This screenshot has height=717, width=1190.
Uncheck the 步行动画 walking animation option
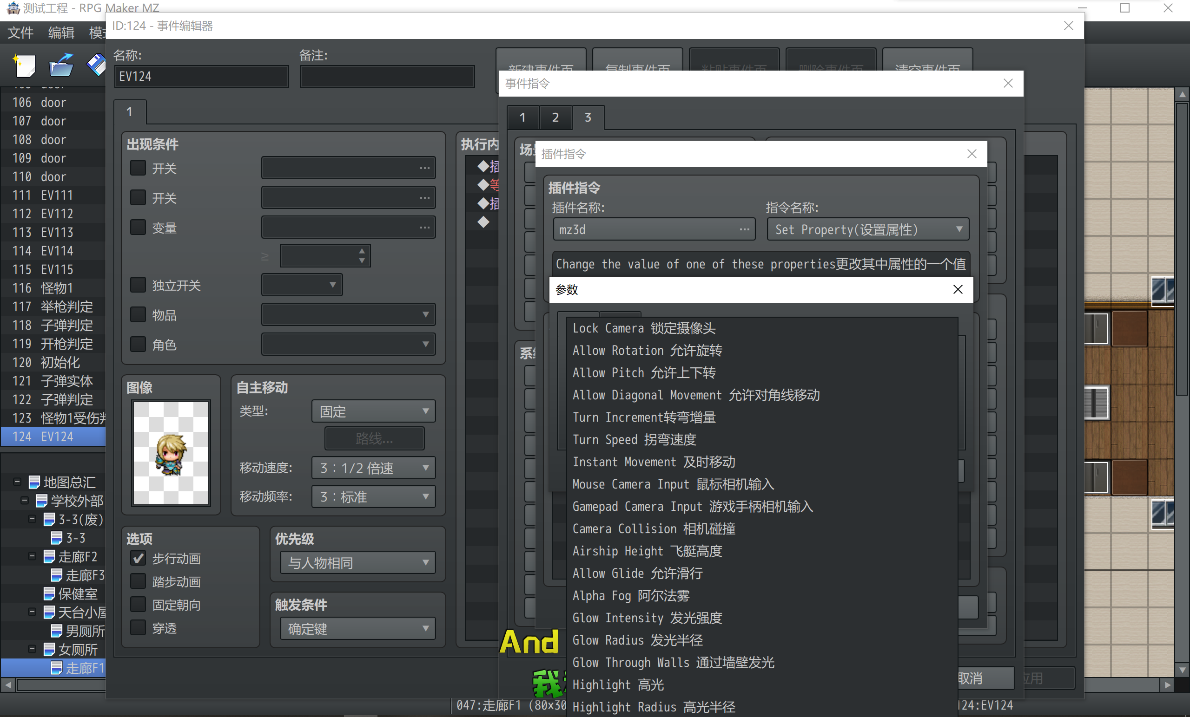[x=138, y=558]
